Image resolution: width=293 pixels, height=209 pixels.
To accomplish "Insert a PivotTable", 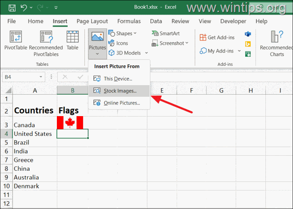I will 16,40.
